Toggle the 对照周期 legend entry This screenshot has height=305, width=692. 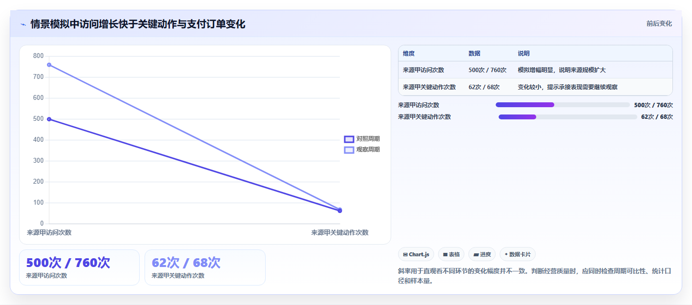click(x=362, y=139)
